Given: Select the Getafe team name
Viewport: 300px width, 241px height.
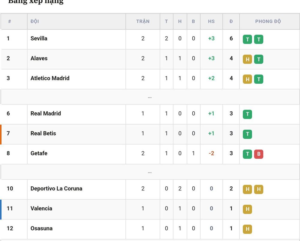Looking at the screenshot, I should click(39, 153).
